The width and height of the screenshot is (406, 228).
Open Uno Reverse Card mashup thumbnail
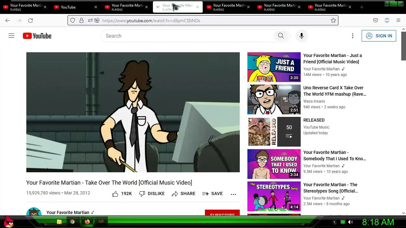pyautogui.click(x=274, y=99)
